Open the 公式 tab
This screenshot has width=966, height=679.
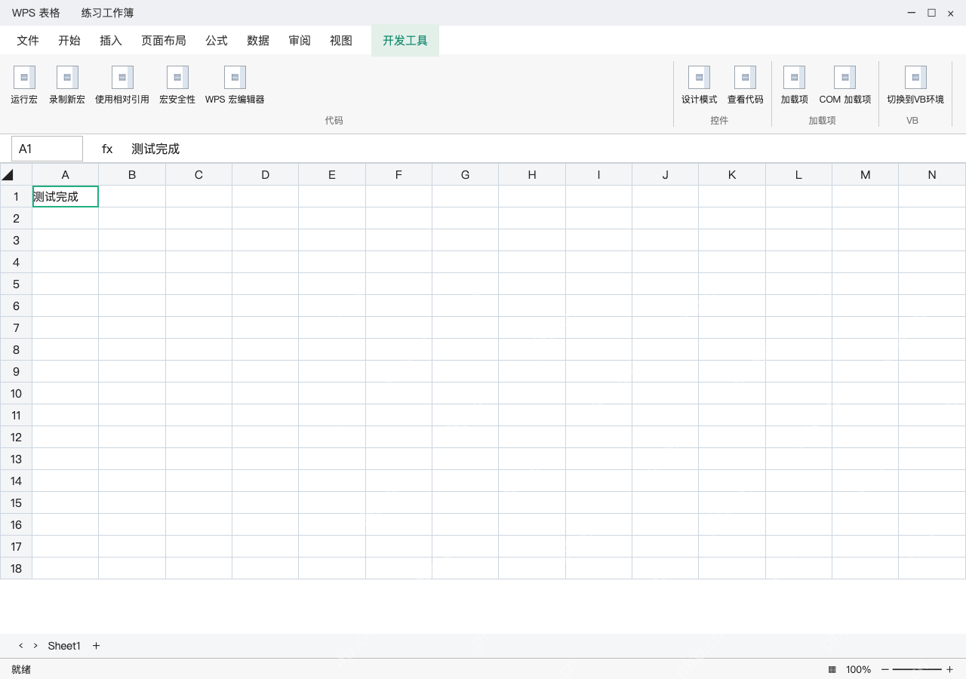click(x=217, y=41)
